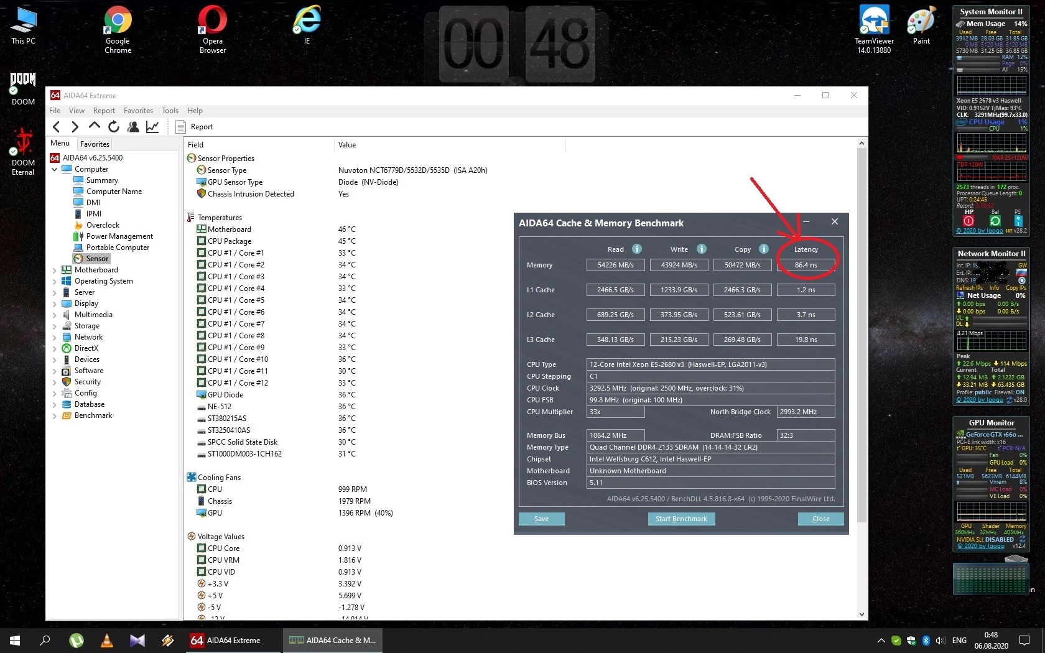Open the View menu in AIDA64
1045x653 pixels.
click(77, 111)
